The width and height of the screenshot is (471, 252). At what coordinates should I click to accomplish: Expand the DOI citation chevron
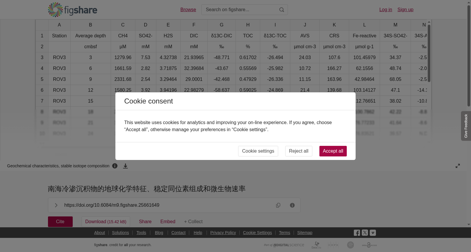(56, 205)
